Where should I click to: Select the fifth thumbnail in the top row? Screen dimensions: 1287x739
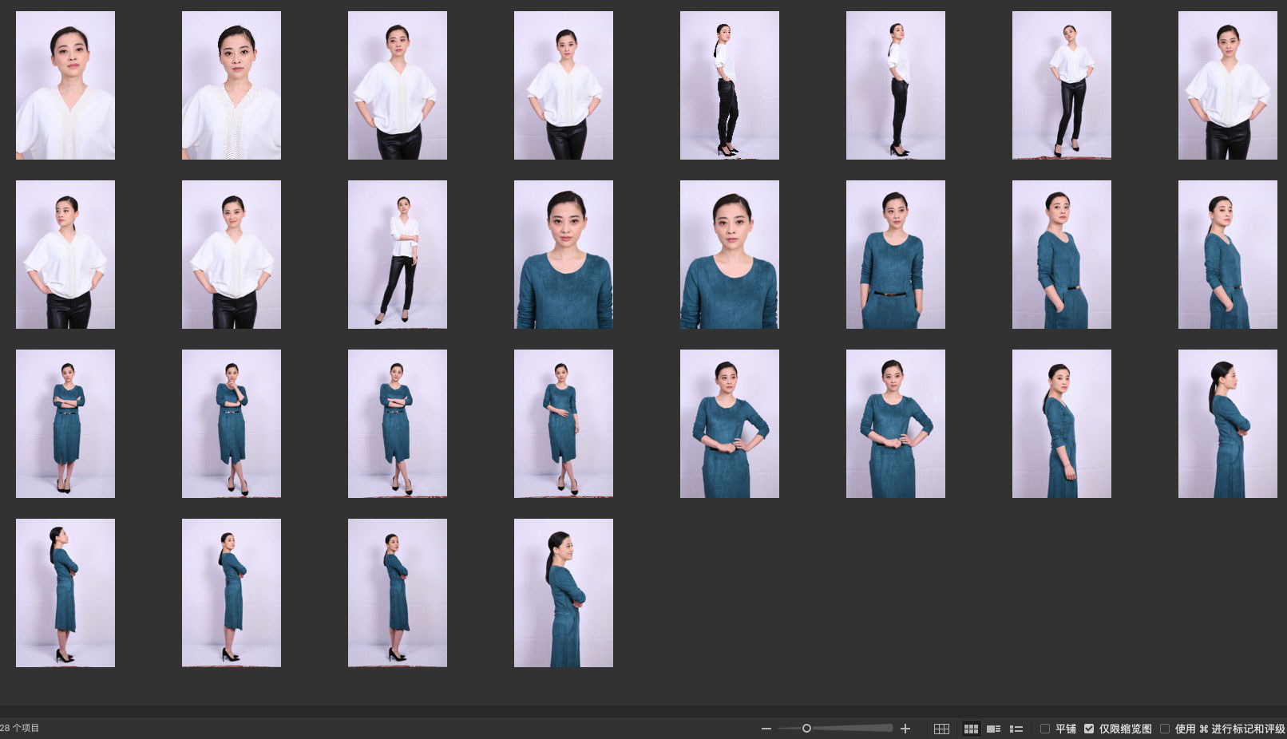tap(729, 85)
